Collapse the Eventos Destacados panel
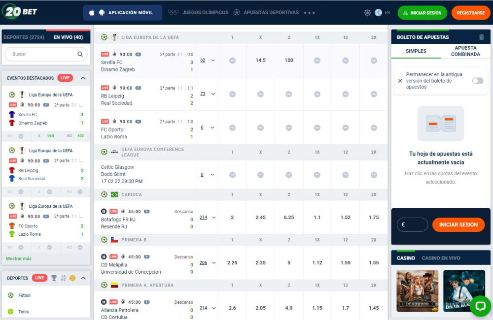493x320 pixels. (83, 78)
